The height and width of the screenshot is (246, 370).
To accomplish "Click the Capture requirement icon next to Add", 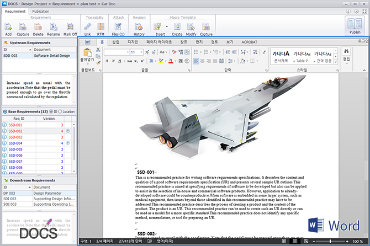I will pos(23,27).
